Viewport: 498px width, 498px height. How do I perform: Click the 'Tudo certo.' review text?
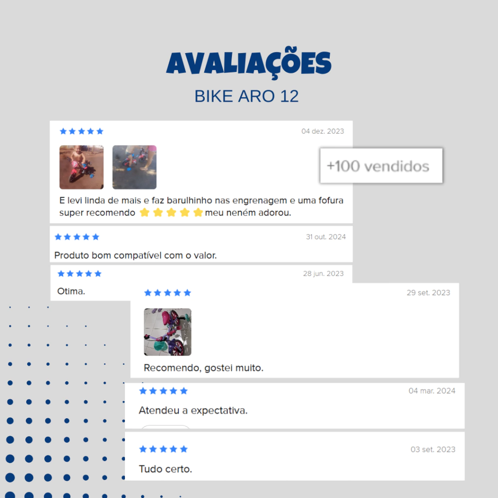pos(165,469)
